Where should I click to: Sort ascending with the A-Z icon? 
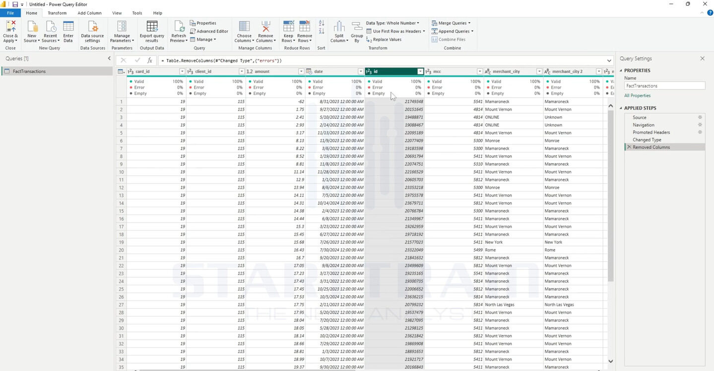pyautogui.click(x=322, y=23)
